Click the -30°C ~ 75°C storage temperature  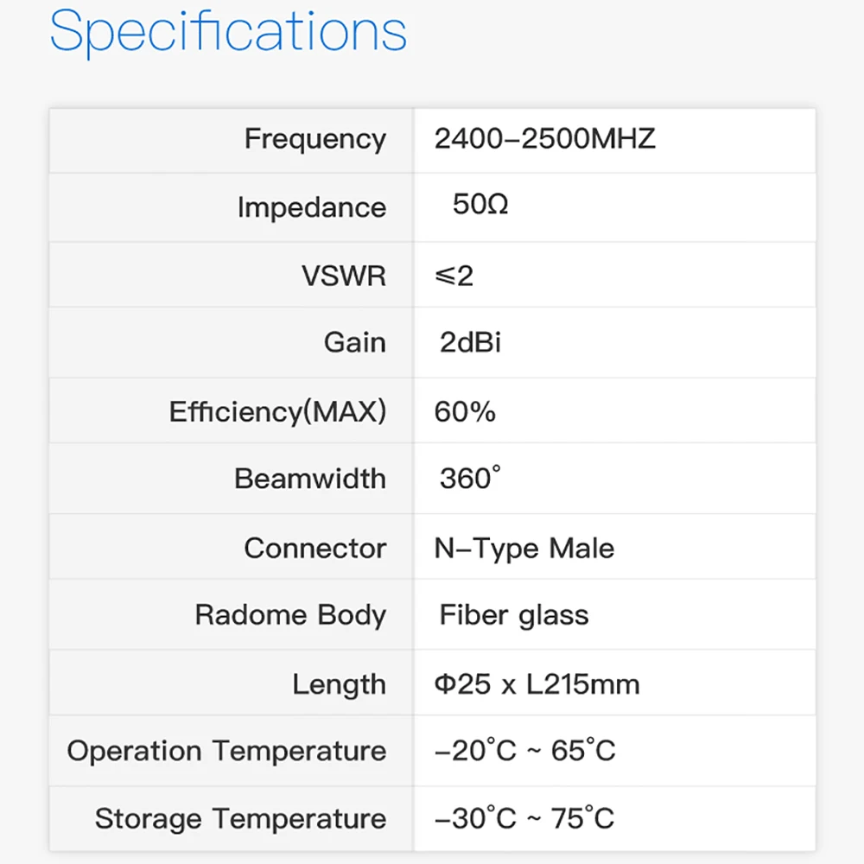coord(524,818)
